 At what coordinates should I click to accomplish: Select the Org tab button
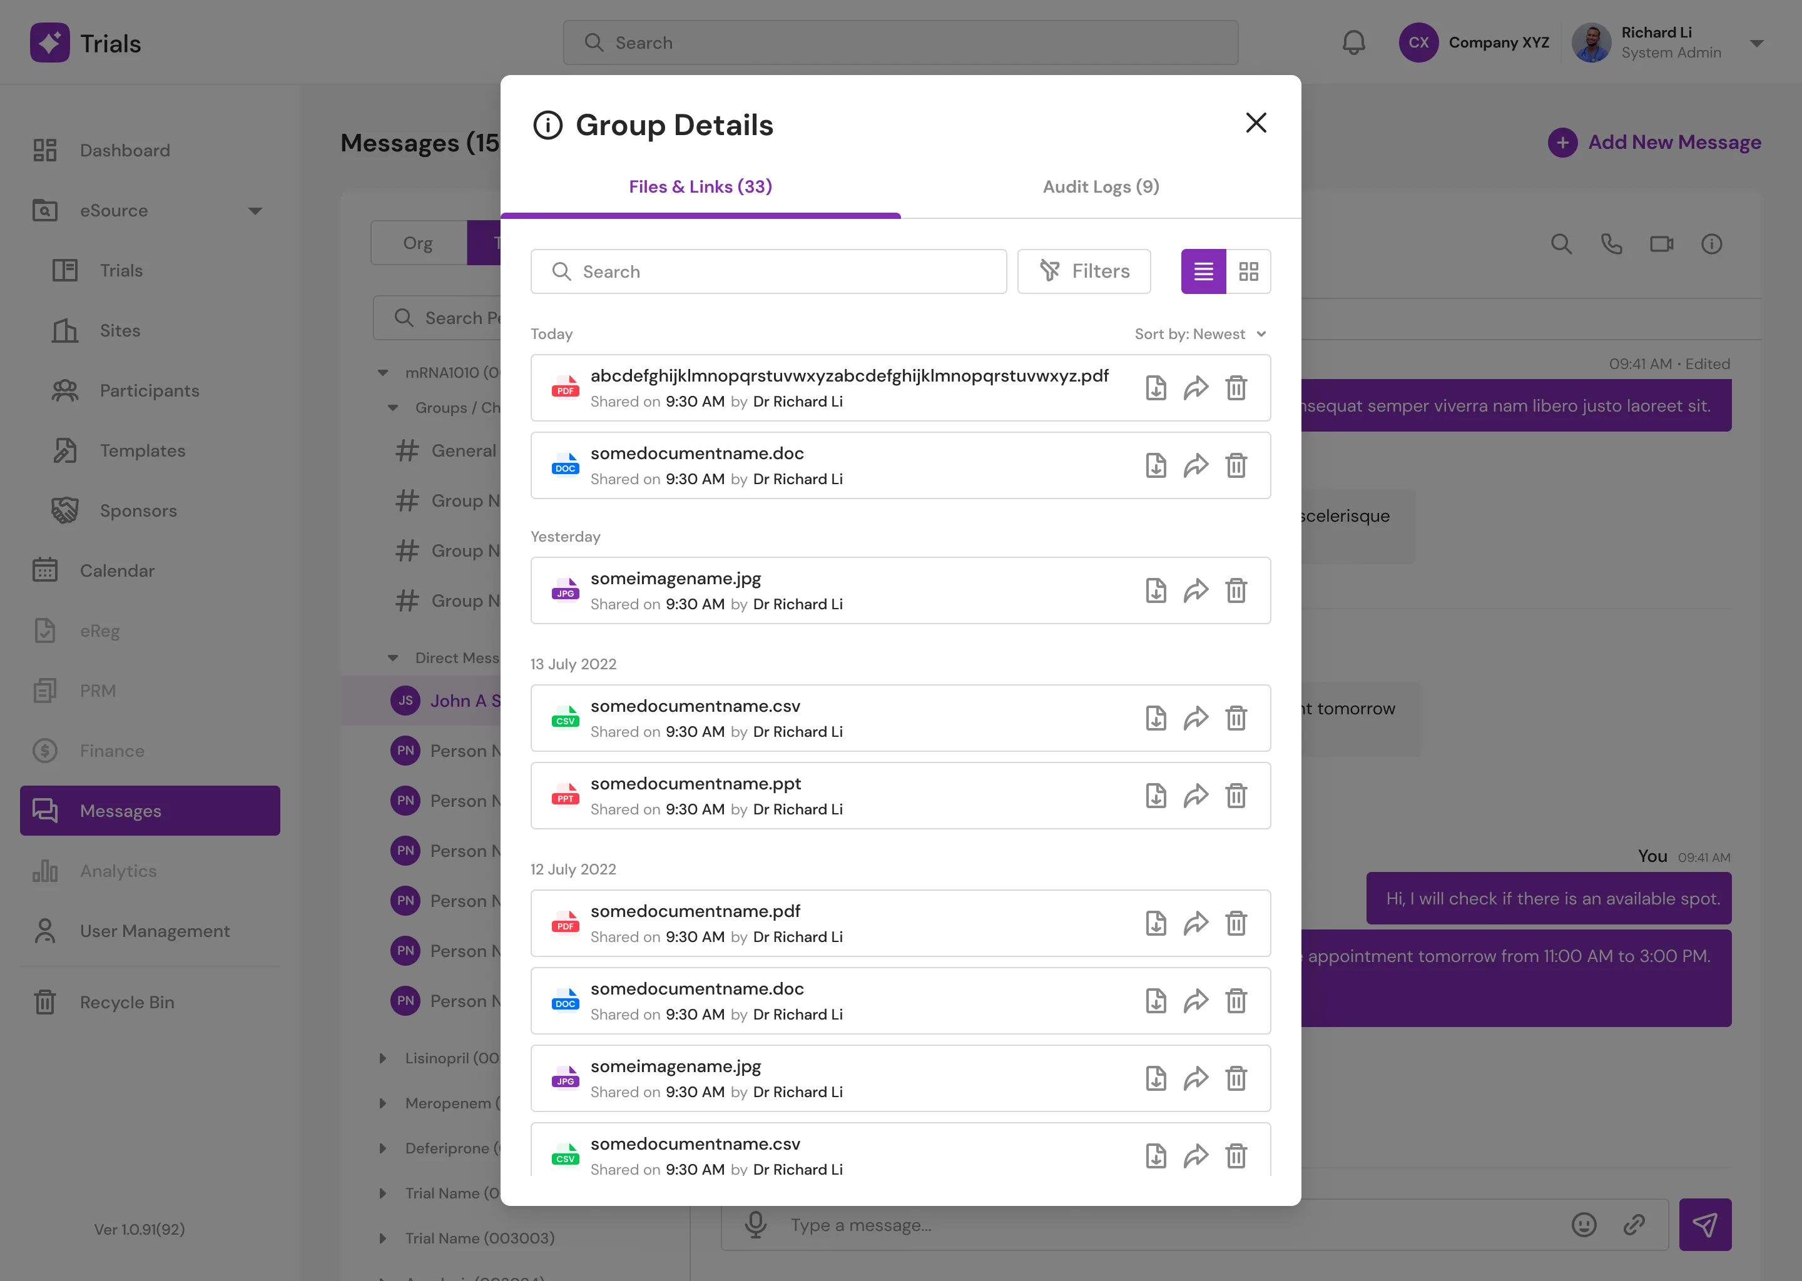(x=418, y=243)
